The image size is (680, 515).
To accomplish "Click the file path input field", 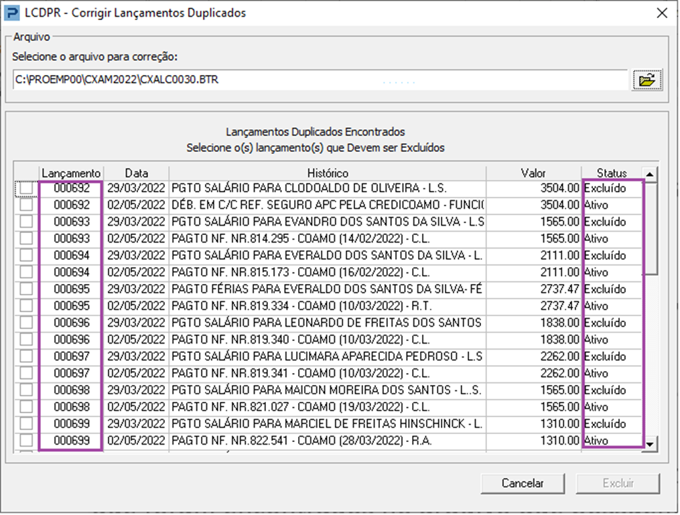I will pos(320,80).
